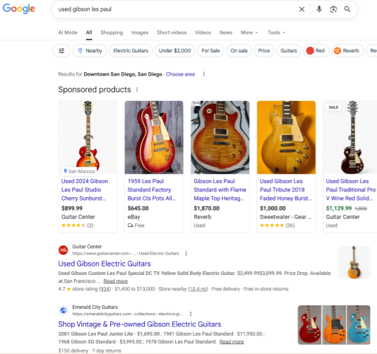Open the Used Gibson Electric Guitars link
Viewport: 377px width, 354px height.
coord(104,264)
